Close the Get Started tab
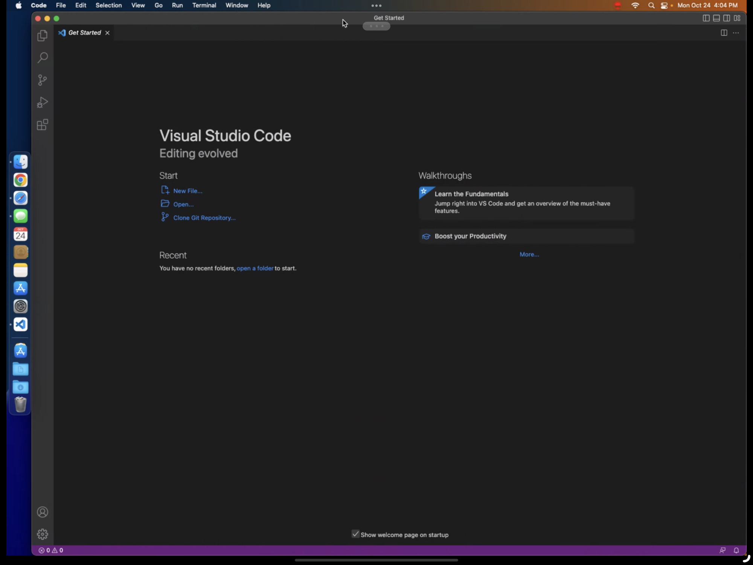The width and height of the screenshot is (753, 565). coord(107,33)
